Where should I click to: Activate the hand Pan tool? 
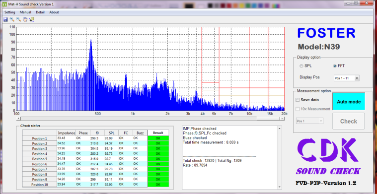coord(25,19)
